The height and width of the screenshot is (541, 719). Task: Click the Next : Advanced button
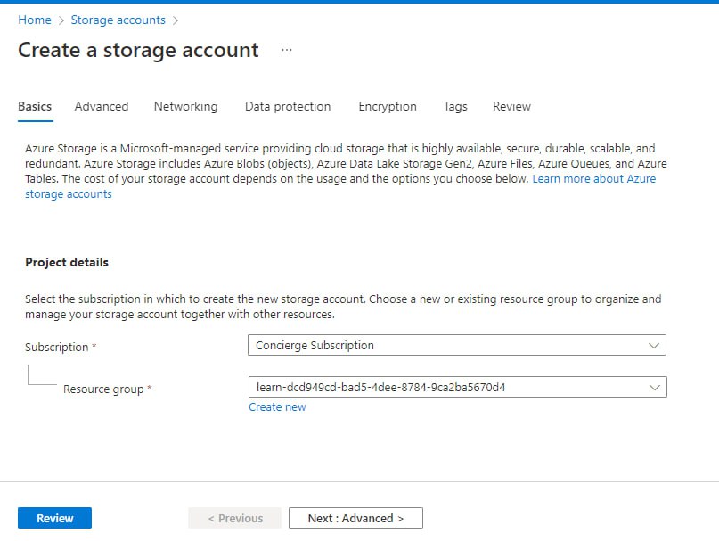pos(355,518)
